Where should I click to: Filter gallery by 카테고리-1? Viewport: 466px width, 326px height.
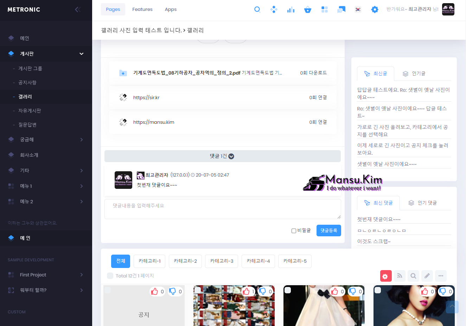click(149, 261)
